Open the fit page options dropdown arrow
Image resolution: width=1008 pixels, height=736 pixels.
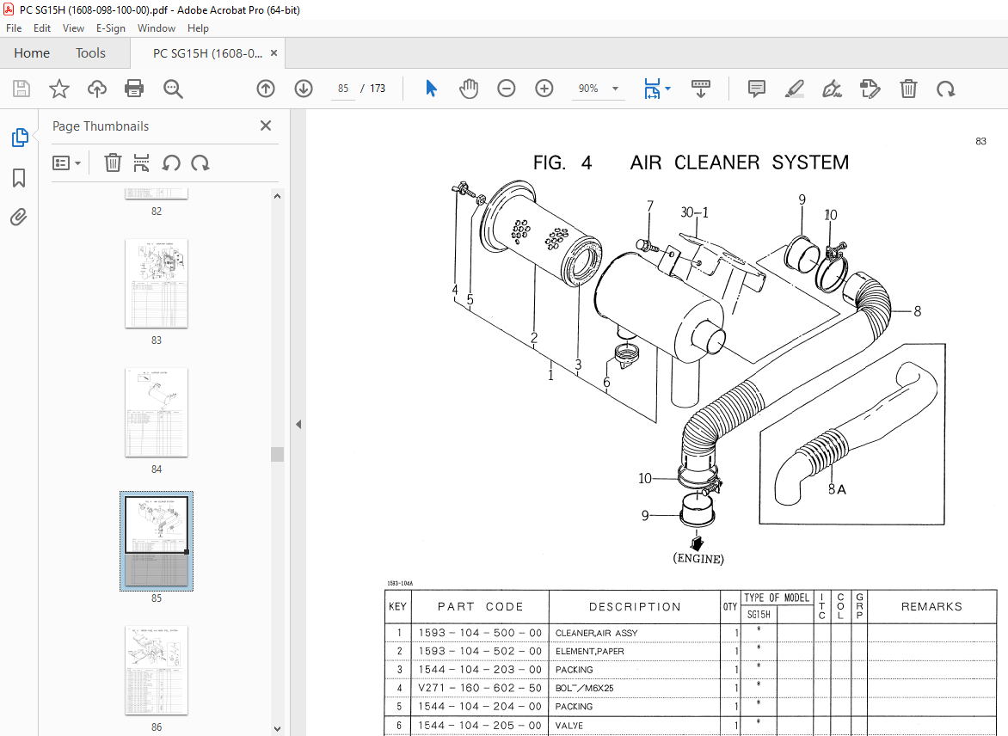[x=668, y=89]
